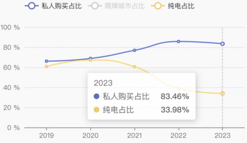Select the 2022 blue peak data point
This screenshot has width=247, height=143.
pos(178,42)
